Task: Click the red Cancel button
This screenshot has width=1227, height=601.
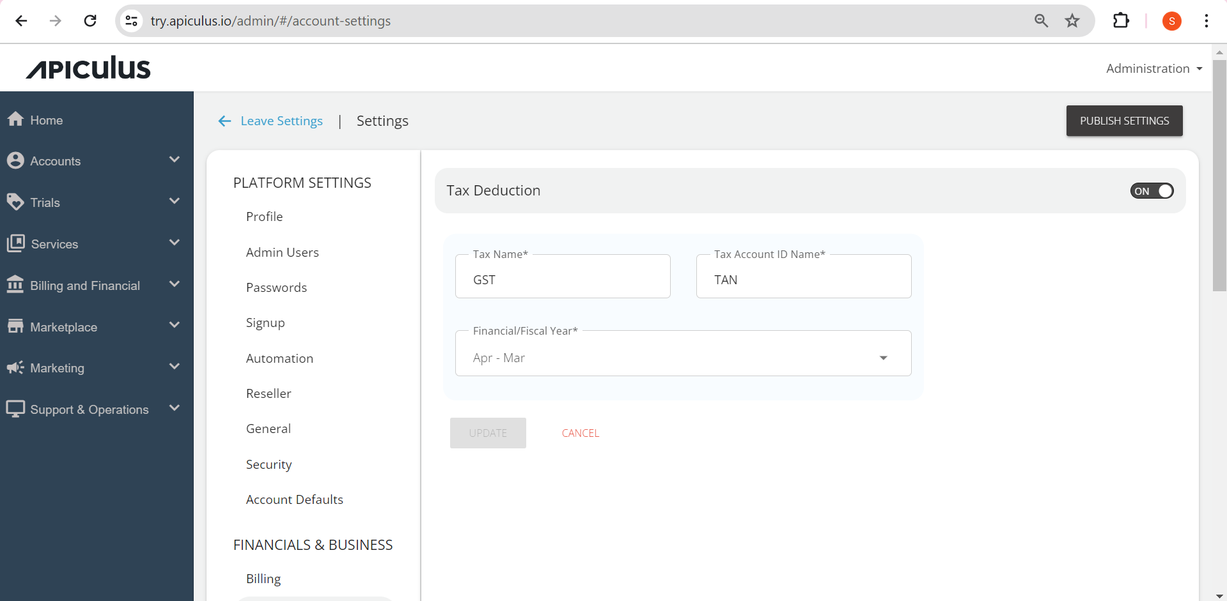Action: (x=580, y=433)
